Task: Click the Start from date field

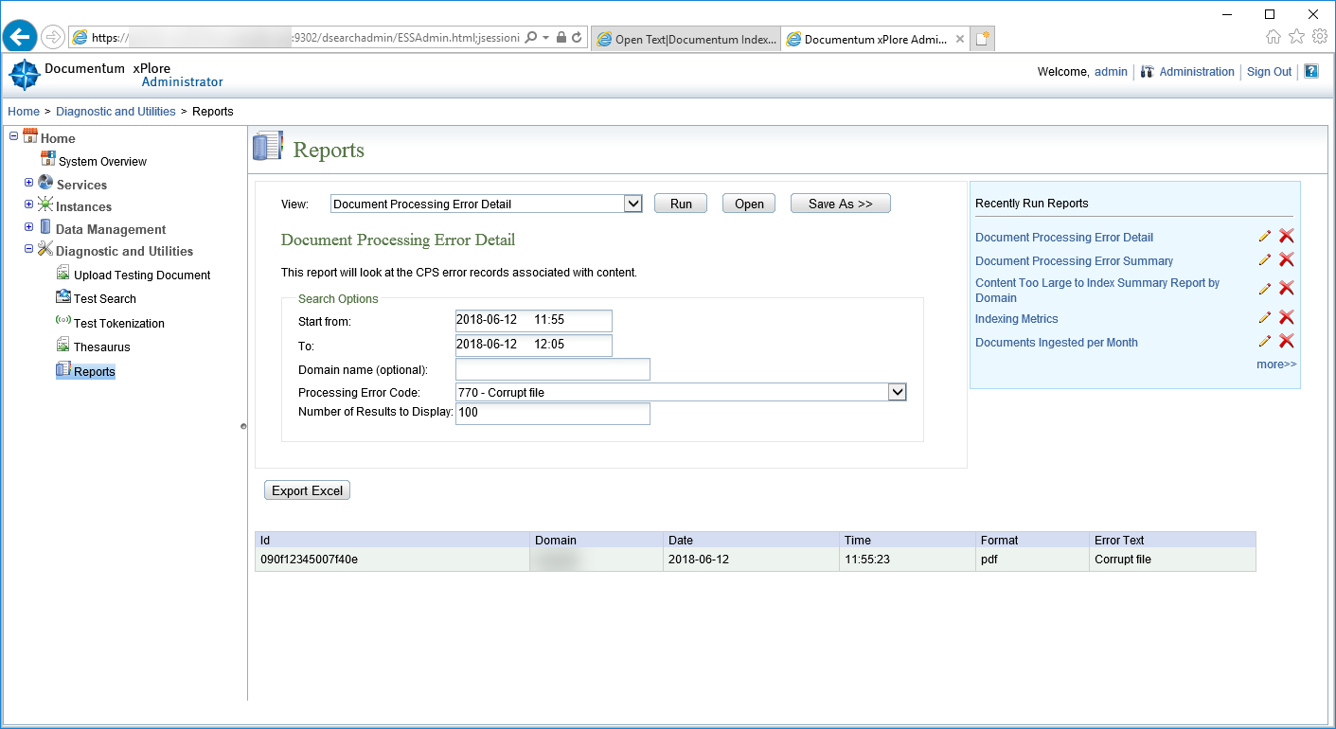Action: point(534,321)
